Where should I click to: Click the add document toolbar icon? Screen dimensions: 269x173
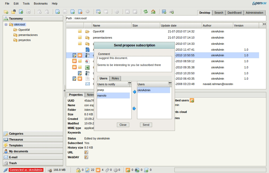(x=58, y=12)
